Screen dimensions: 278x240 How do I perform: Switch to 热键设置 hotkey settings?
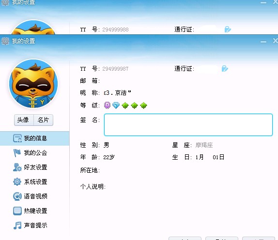(x=34, y=211)
